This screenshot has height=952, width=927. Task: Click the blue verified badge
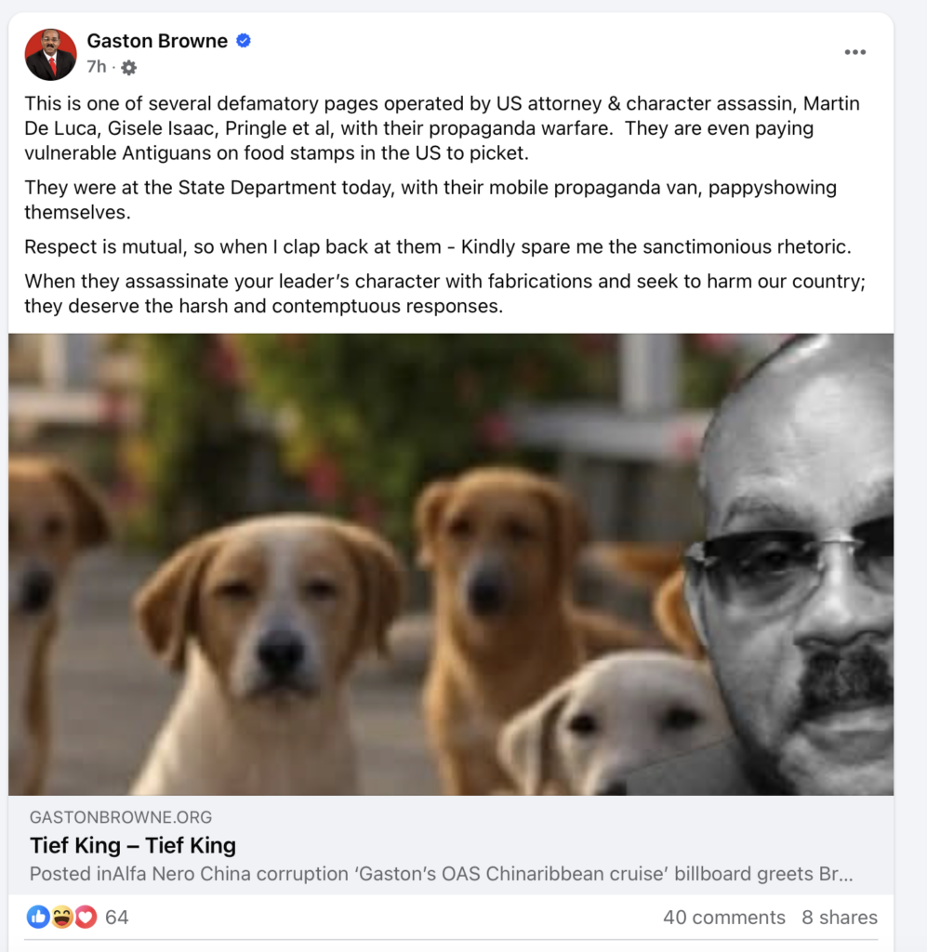(244, 41)
